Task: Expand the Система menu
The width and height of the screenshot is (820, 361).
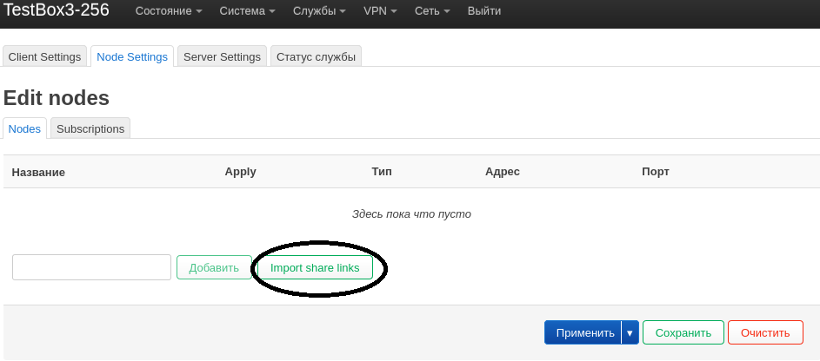Action: pyautogui.click(x=248, y=12)
